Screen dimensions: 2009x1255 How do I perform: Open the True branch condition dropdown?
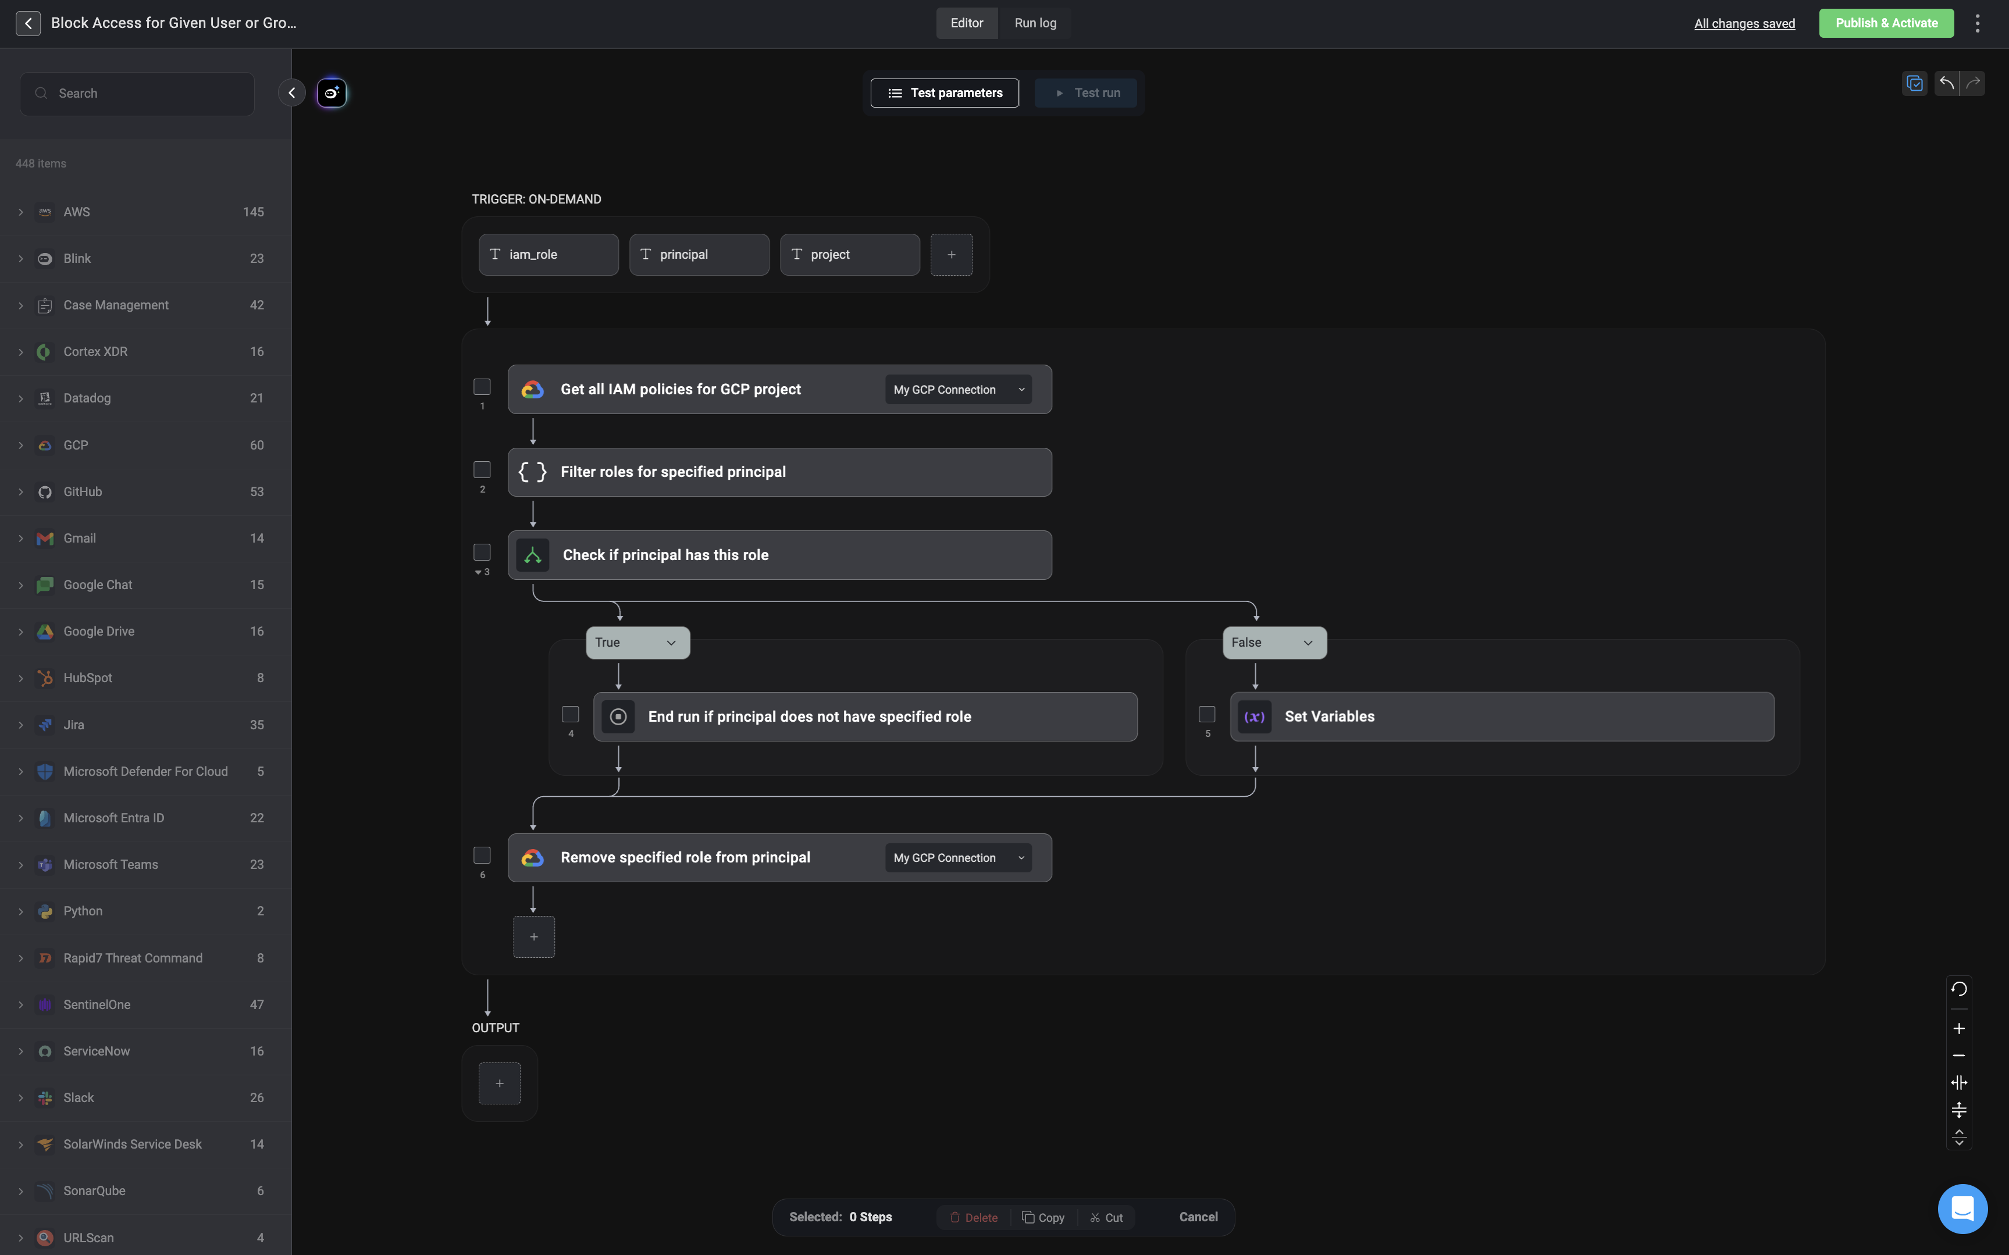637,643
